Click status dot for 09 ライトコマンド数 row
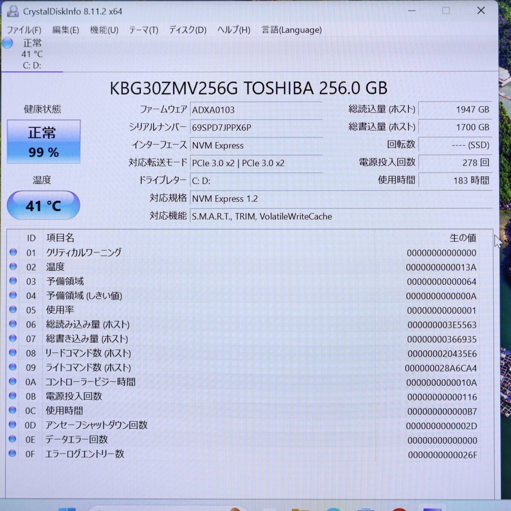Image resolution: width=511 pixels, height=511 pixels. pos(13,367)
